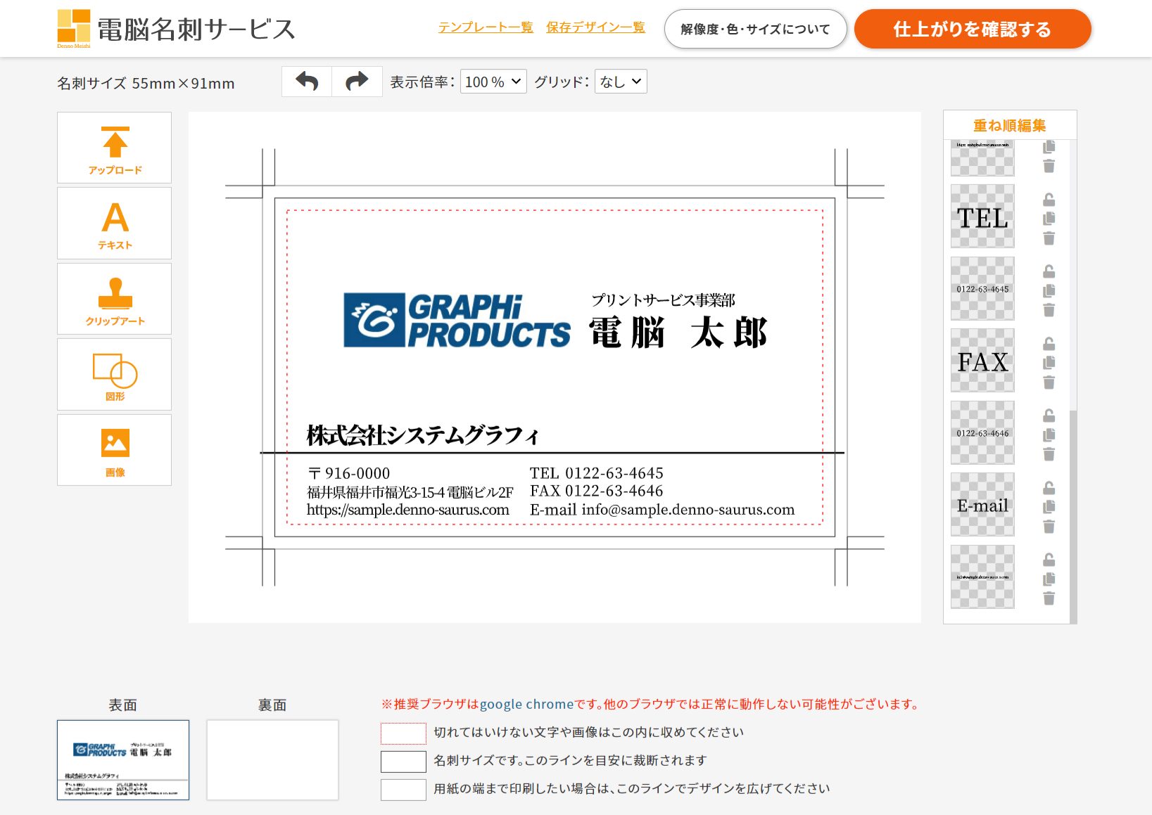
Task: Click the layer panel scrollbar
Action: point(1073,517)
